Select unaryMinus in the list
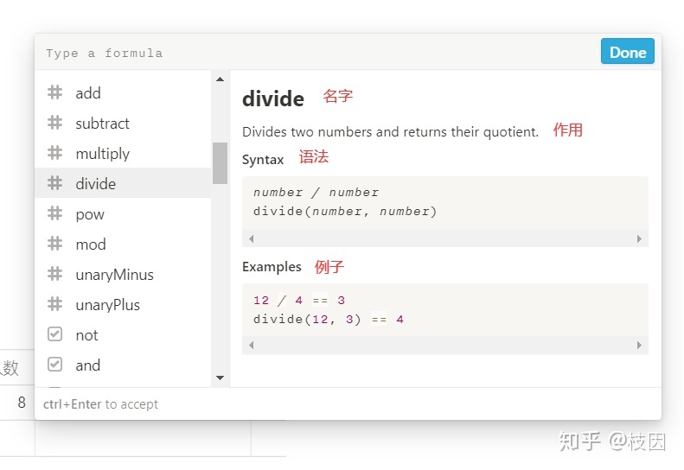The height and width of the screenshot is (470, 684). (x=123, y=274)
